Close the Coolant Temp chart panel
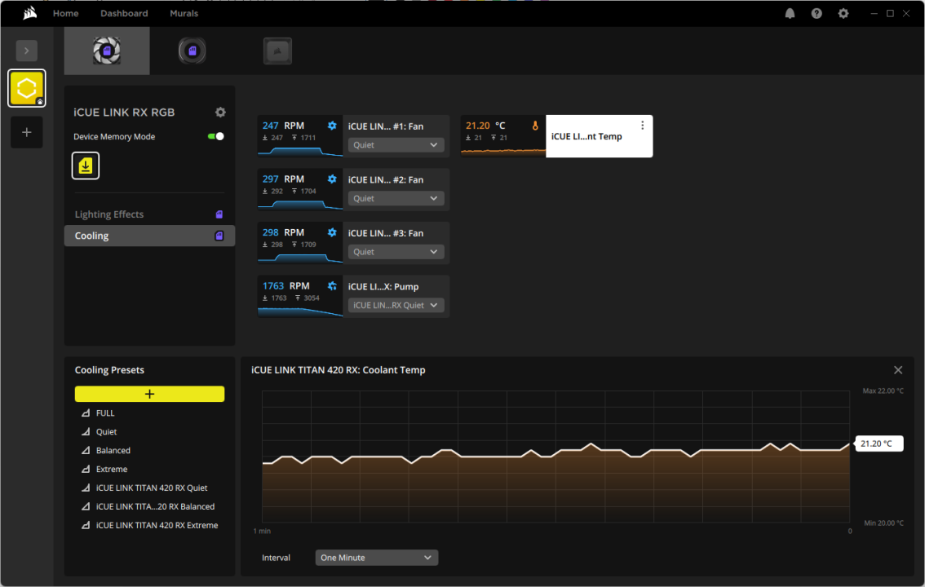Image resolution: width=925 pixels, height=587 pixels. pos(898,369)
